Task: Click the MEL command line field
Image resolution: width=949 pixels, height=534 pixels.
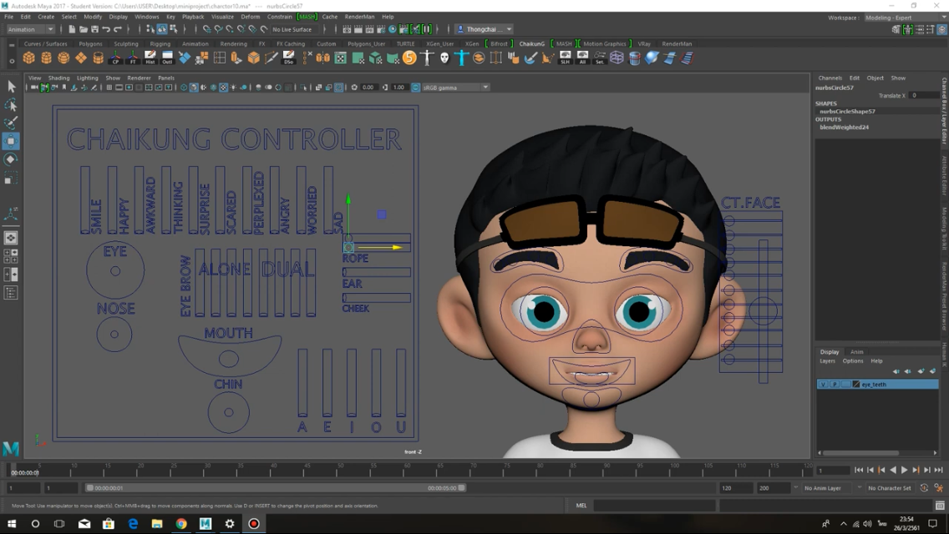Action: click(x=654, y=506)
